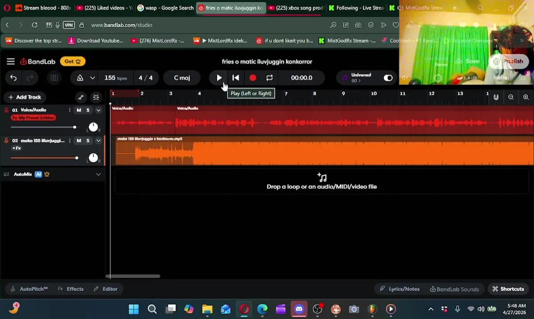This screenshot has width=534, height=319.
Task: Open options menu for 02 mako track
Action: [70, 141]
